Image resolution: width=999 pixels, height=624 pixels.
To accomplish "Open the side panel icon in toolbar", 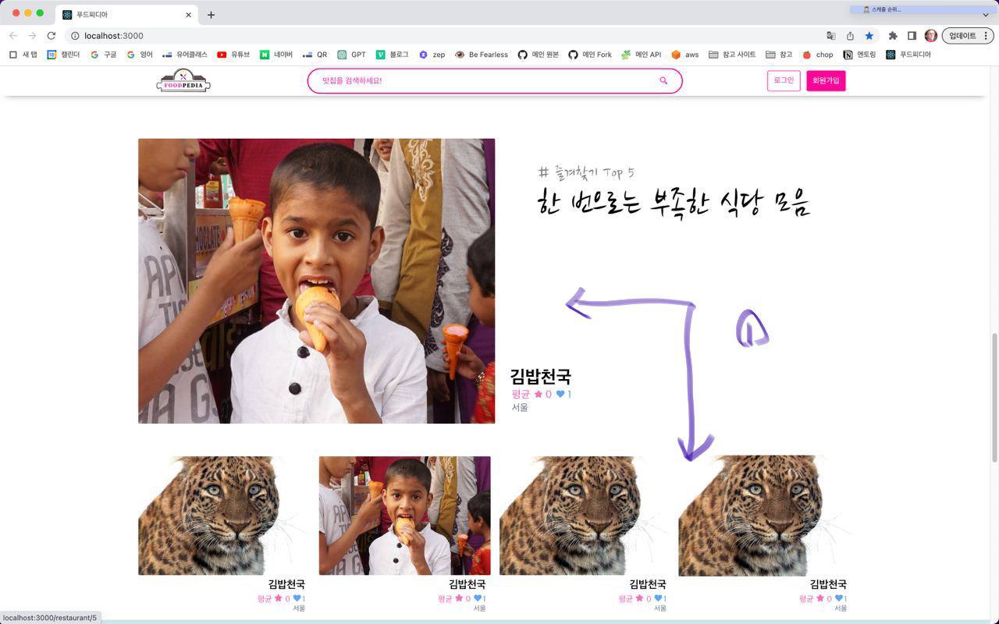I will [x=912, y=35].
